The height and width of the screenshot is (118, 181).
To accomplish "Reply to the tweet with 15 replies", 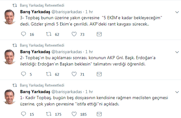I will pyautogui.click(x=24, y=114).
